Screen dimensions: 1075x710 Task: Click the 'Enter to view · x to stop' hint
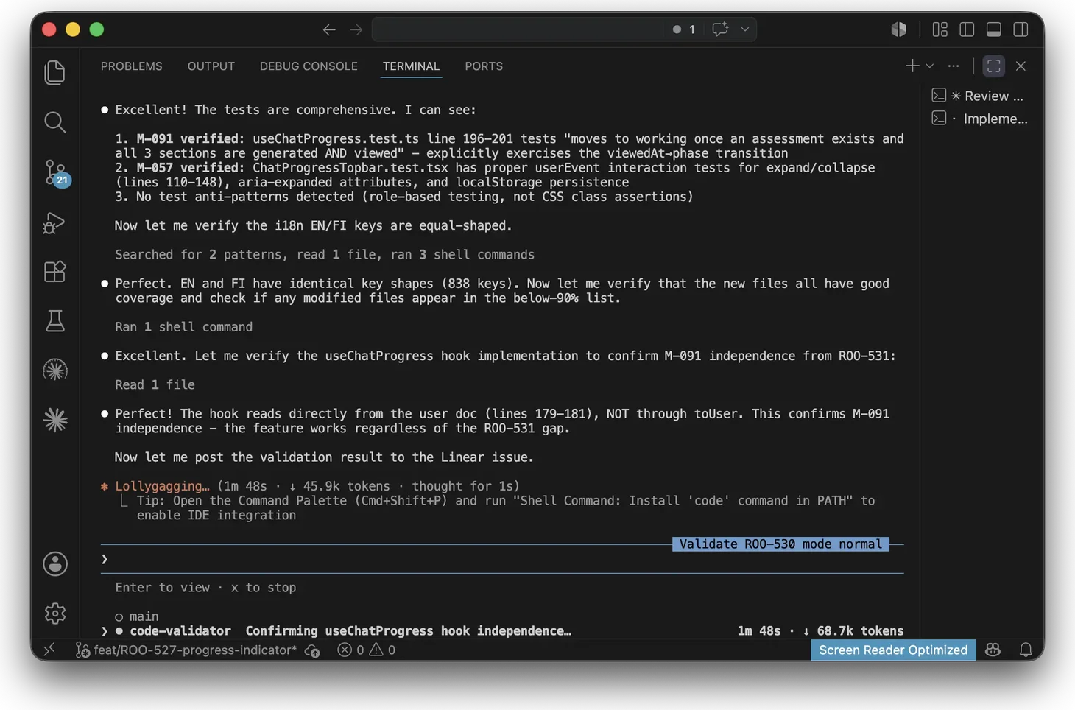(205, 588)
